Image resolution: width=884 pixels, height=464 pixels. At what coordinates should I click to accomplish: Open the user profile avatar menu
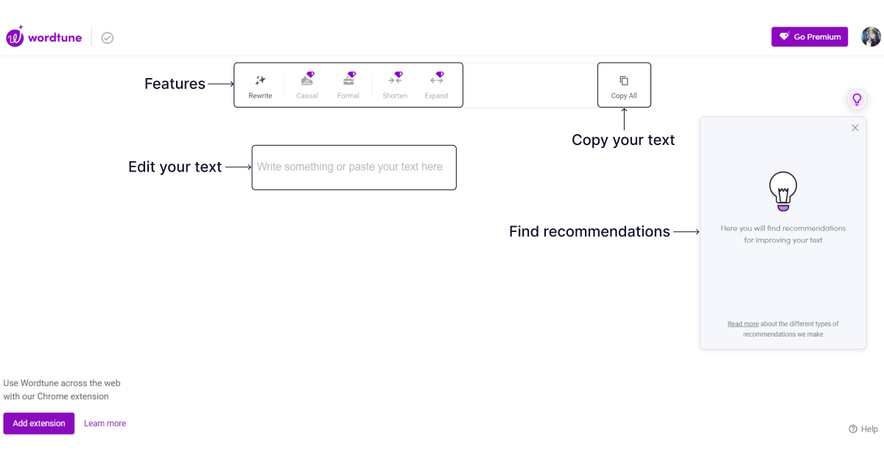click(x=871, y=37)
